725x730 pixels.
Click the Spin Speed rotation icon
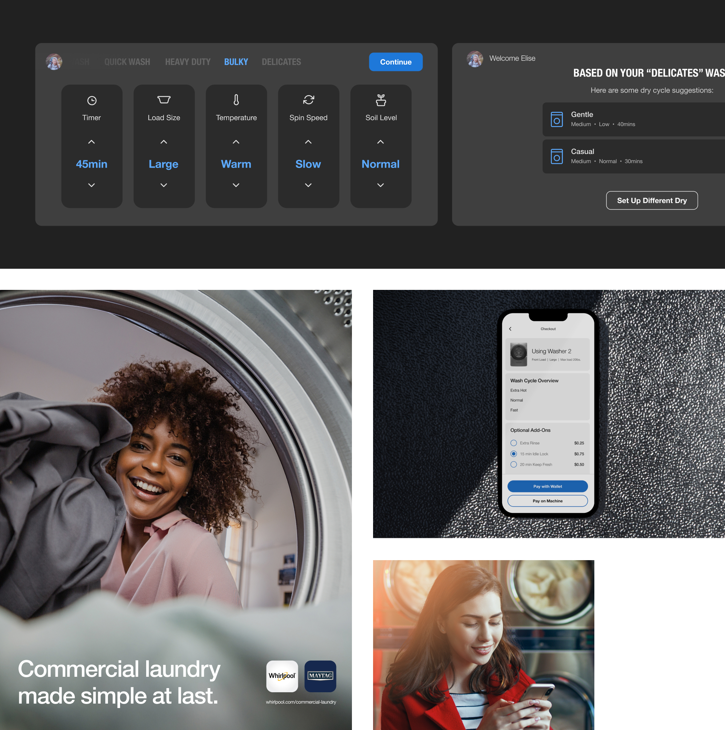309,100
